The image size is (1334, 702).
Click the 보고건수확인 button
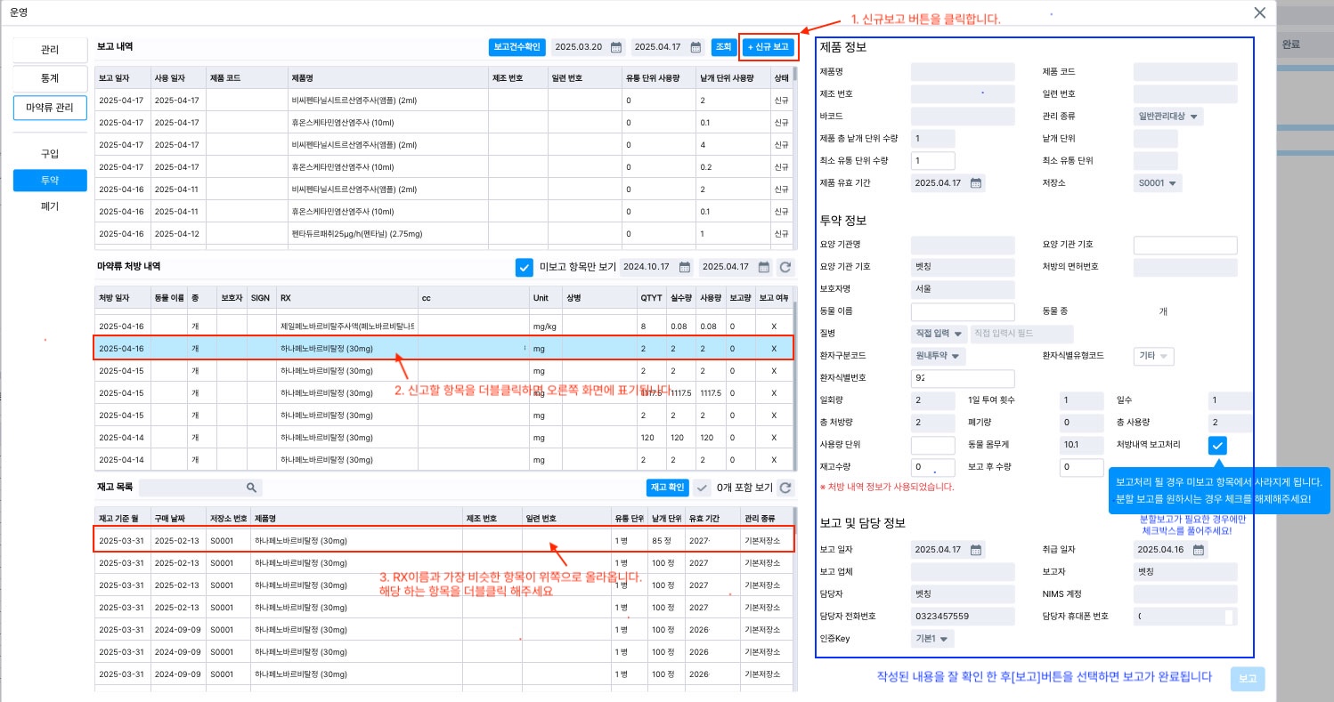[x=517, y=47]
